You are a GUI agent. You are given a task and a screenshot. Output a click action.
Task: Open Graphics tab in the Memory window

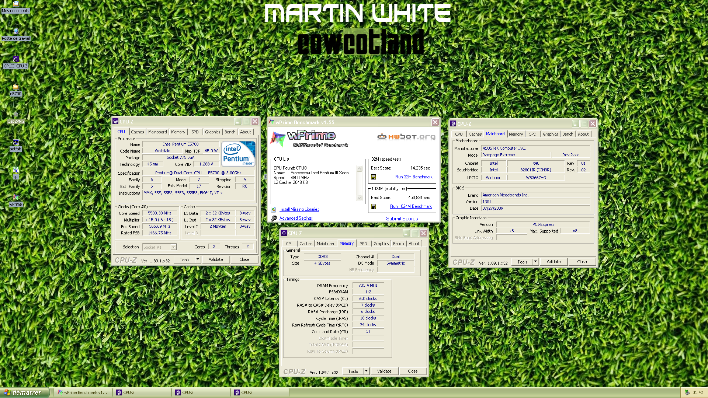(381, 244)
